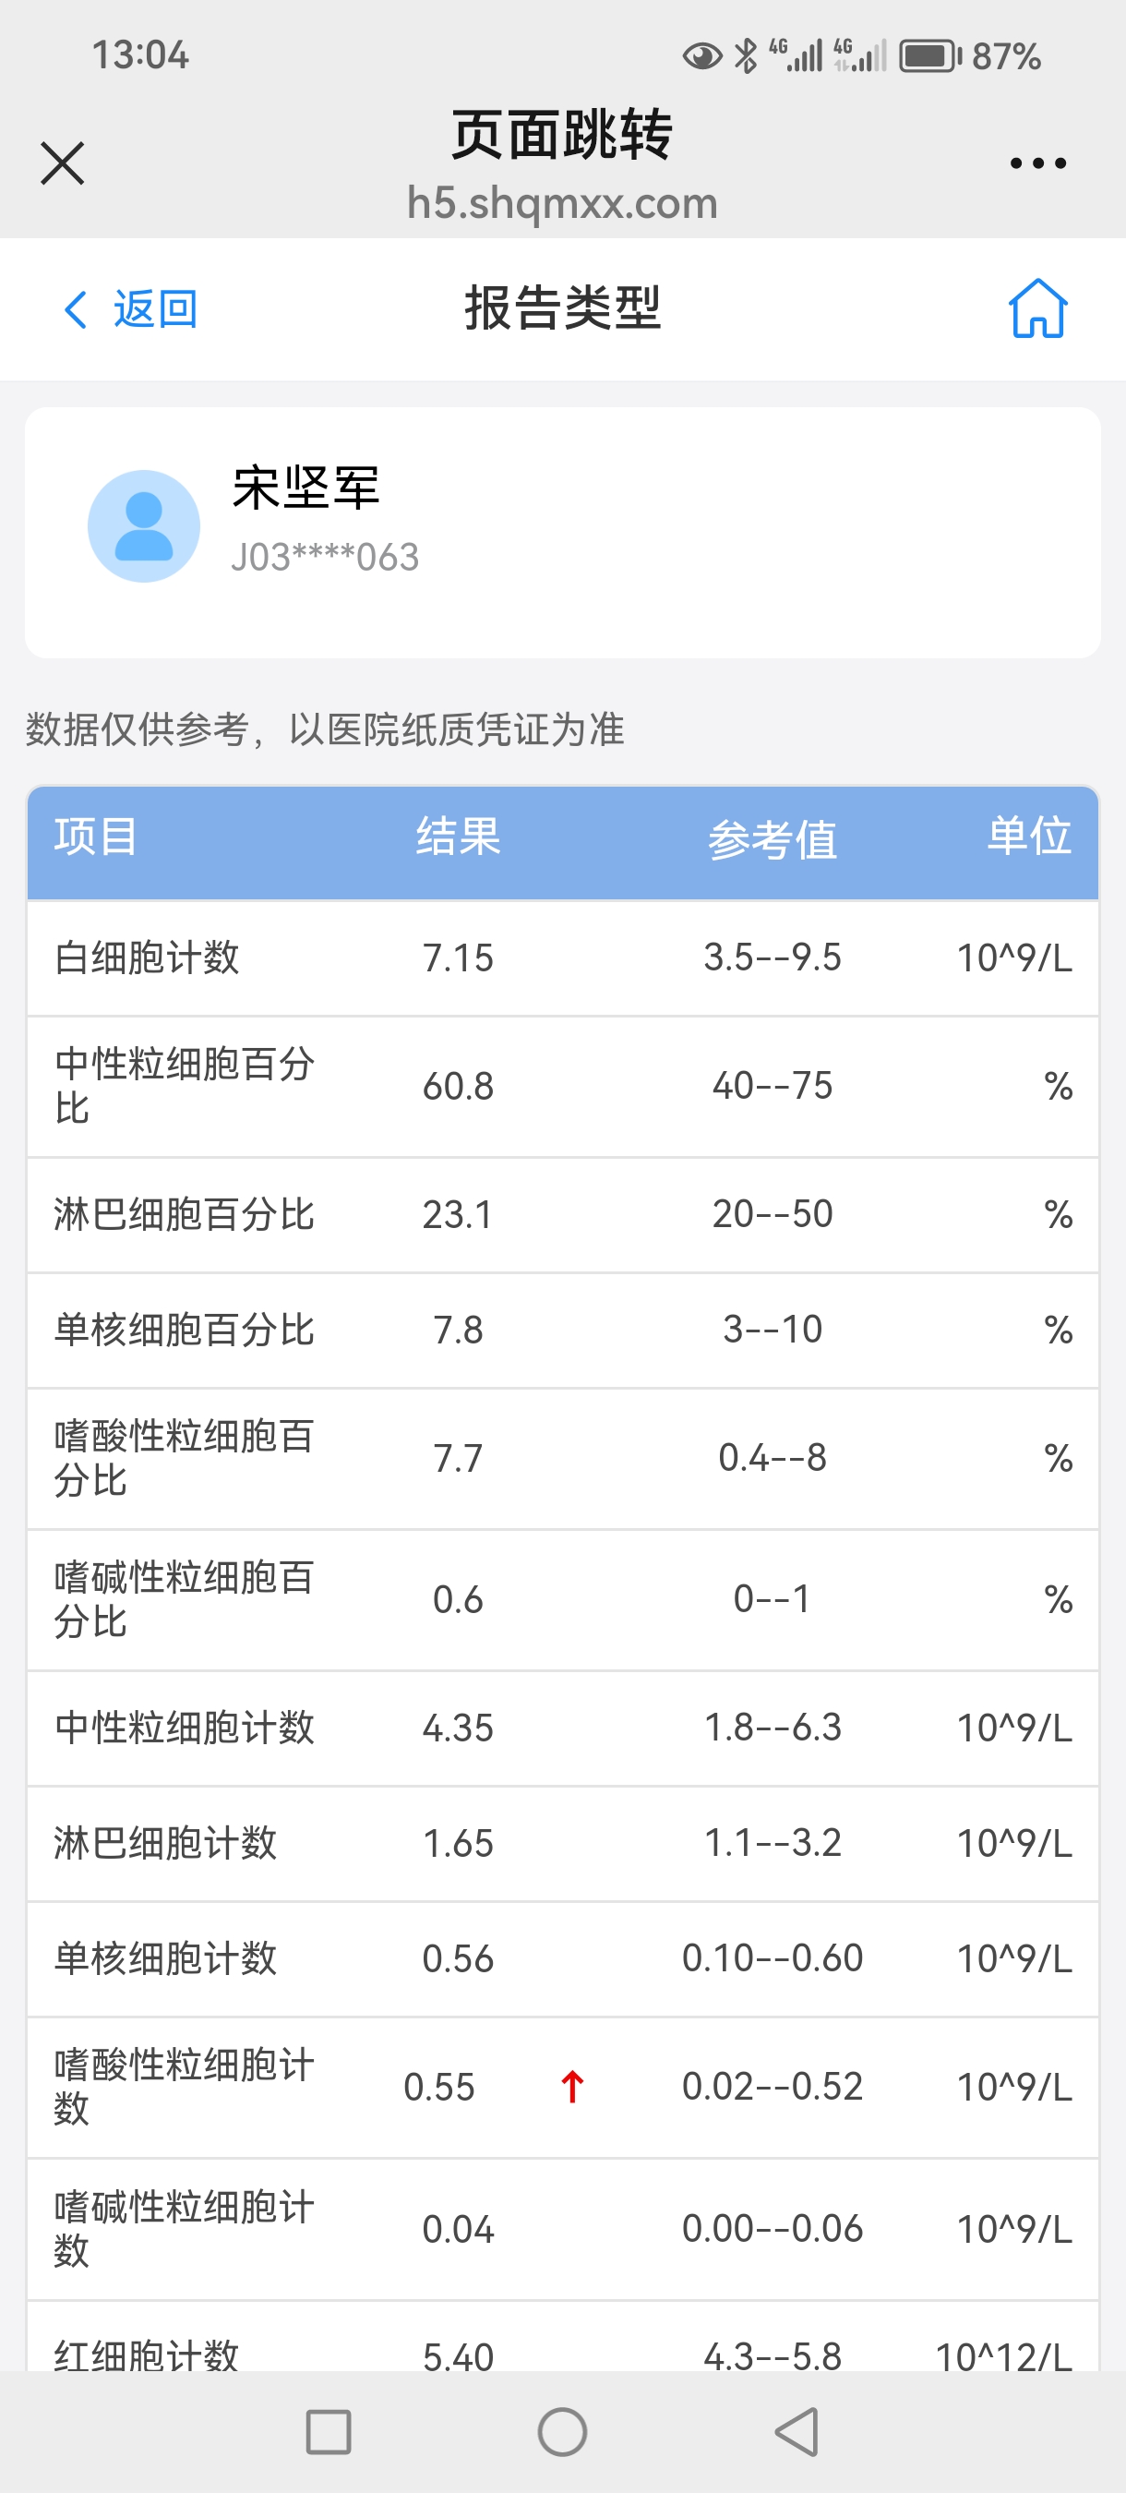Tap the home icon
Screen dimensions: 1126x2493
[x=1038, y=308]
